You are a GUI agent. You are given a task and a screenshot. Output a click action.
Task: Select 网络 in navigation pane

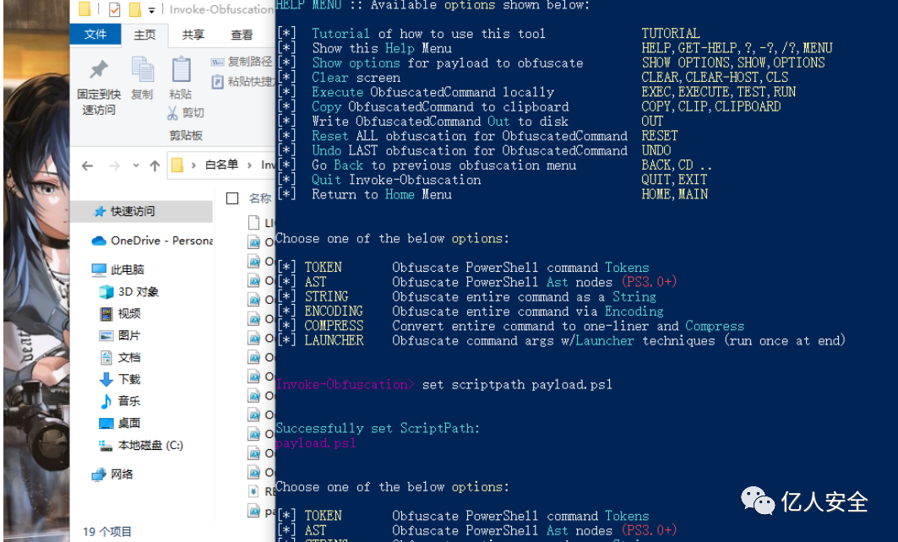point(113,474)
